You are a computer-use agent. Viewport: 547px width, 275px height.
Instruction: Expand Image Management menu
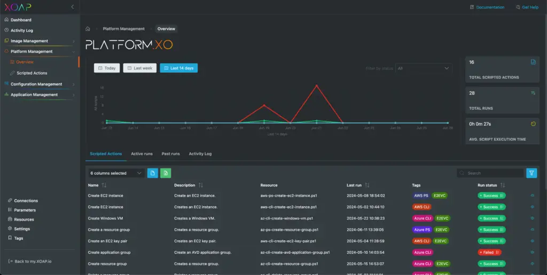40,41
